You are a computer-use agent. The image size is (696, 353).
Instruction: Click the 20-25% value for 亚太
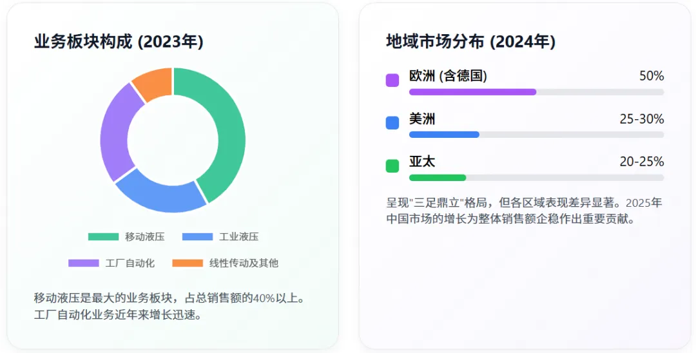pyautogui.click(x=642, y=162)
